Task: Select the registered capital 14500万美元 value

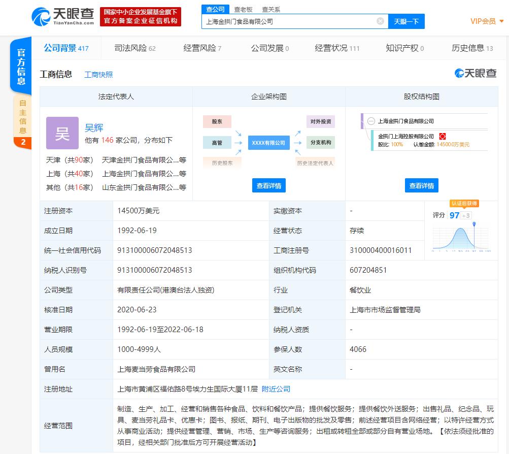Action: (138, 211)
